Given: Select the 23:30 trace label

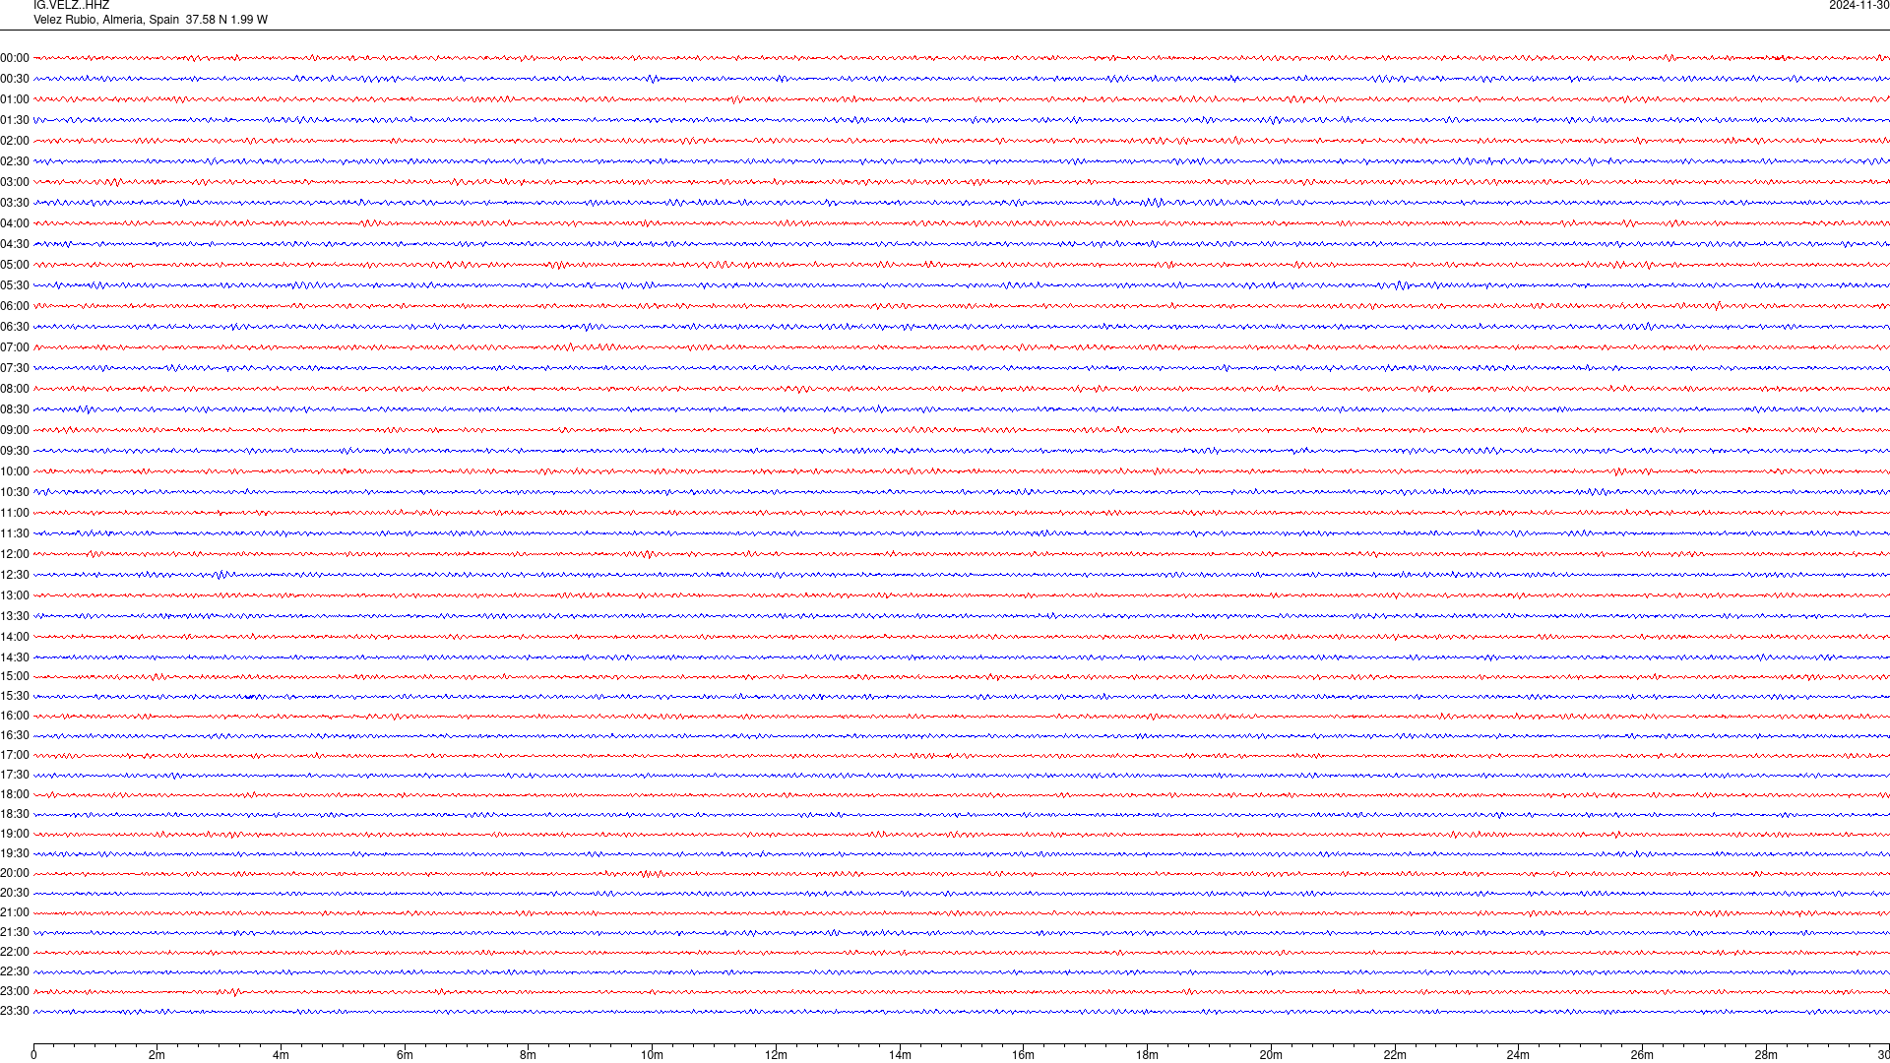Looking at the screenshot, I should click(x=15, y=1011).
